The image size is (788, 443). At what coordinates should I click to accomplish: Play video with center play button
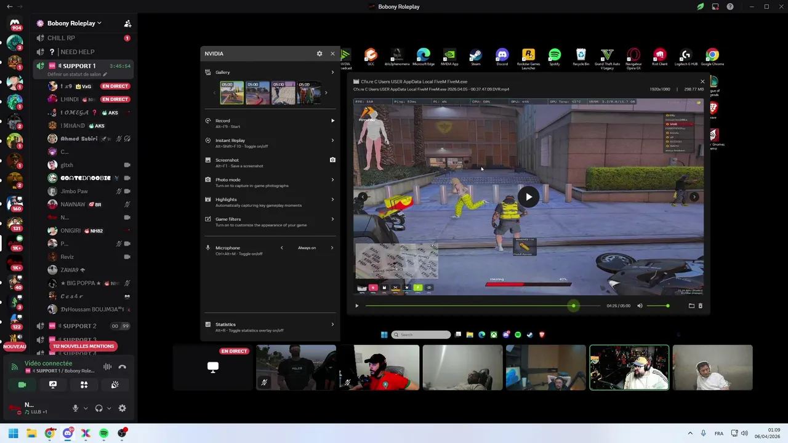(x=528, y=197)
